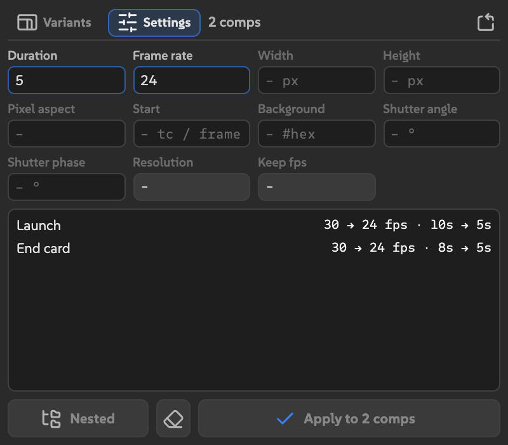Click the eraser clear icon button

[173, 418]
